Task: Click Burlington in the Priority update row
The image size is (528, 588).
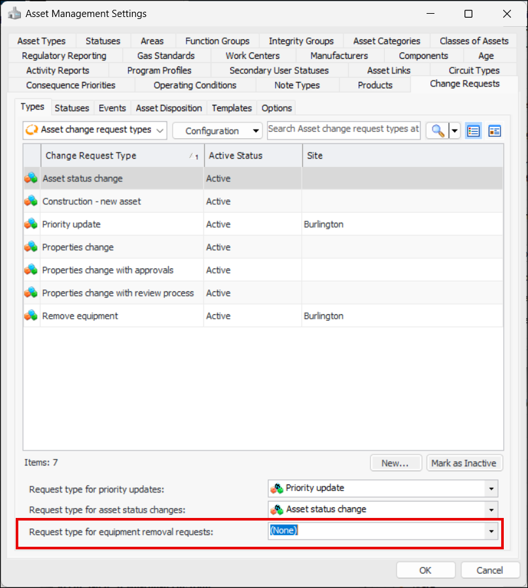Action: click(x=324, y=224)
